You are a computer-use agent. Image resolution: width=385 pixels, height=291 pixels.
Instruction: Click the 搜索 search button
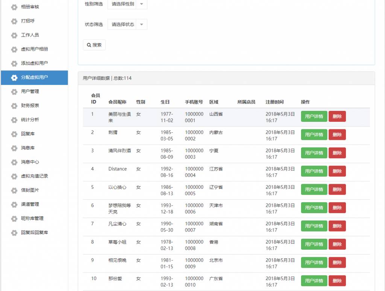pyautogui.click(x=94, y=45)
